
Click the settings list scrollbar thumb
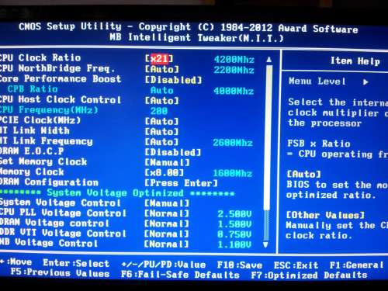(268, 137)
